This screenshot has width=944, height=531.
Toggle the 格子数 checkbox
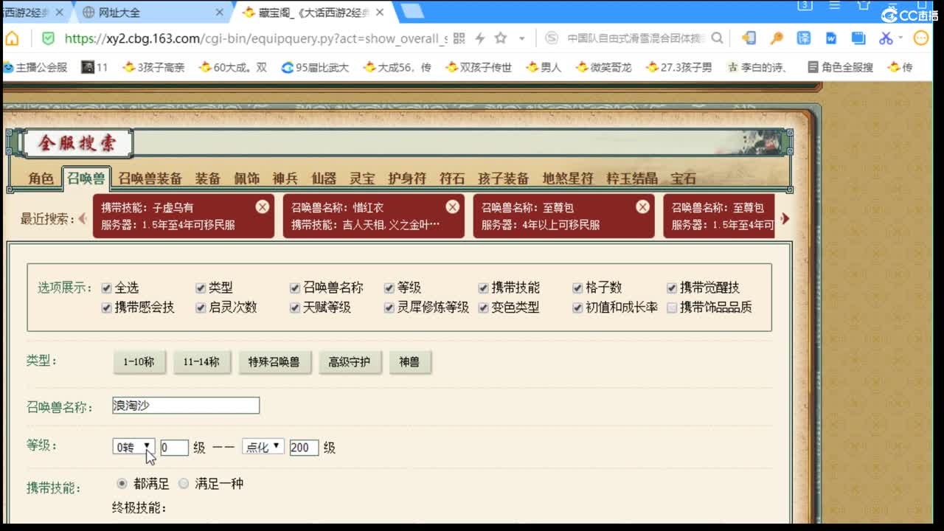click(577, 288)
